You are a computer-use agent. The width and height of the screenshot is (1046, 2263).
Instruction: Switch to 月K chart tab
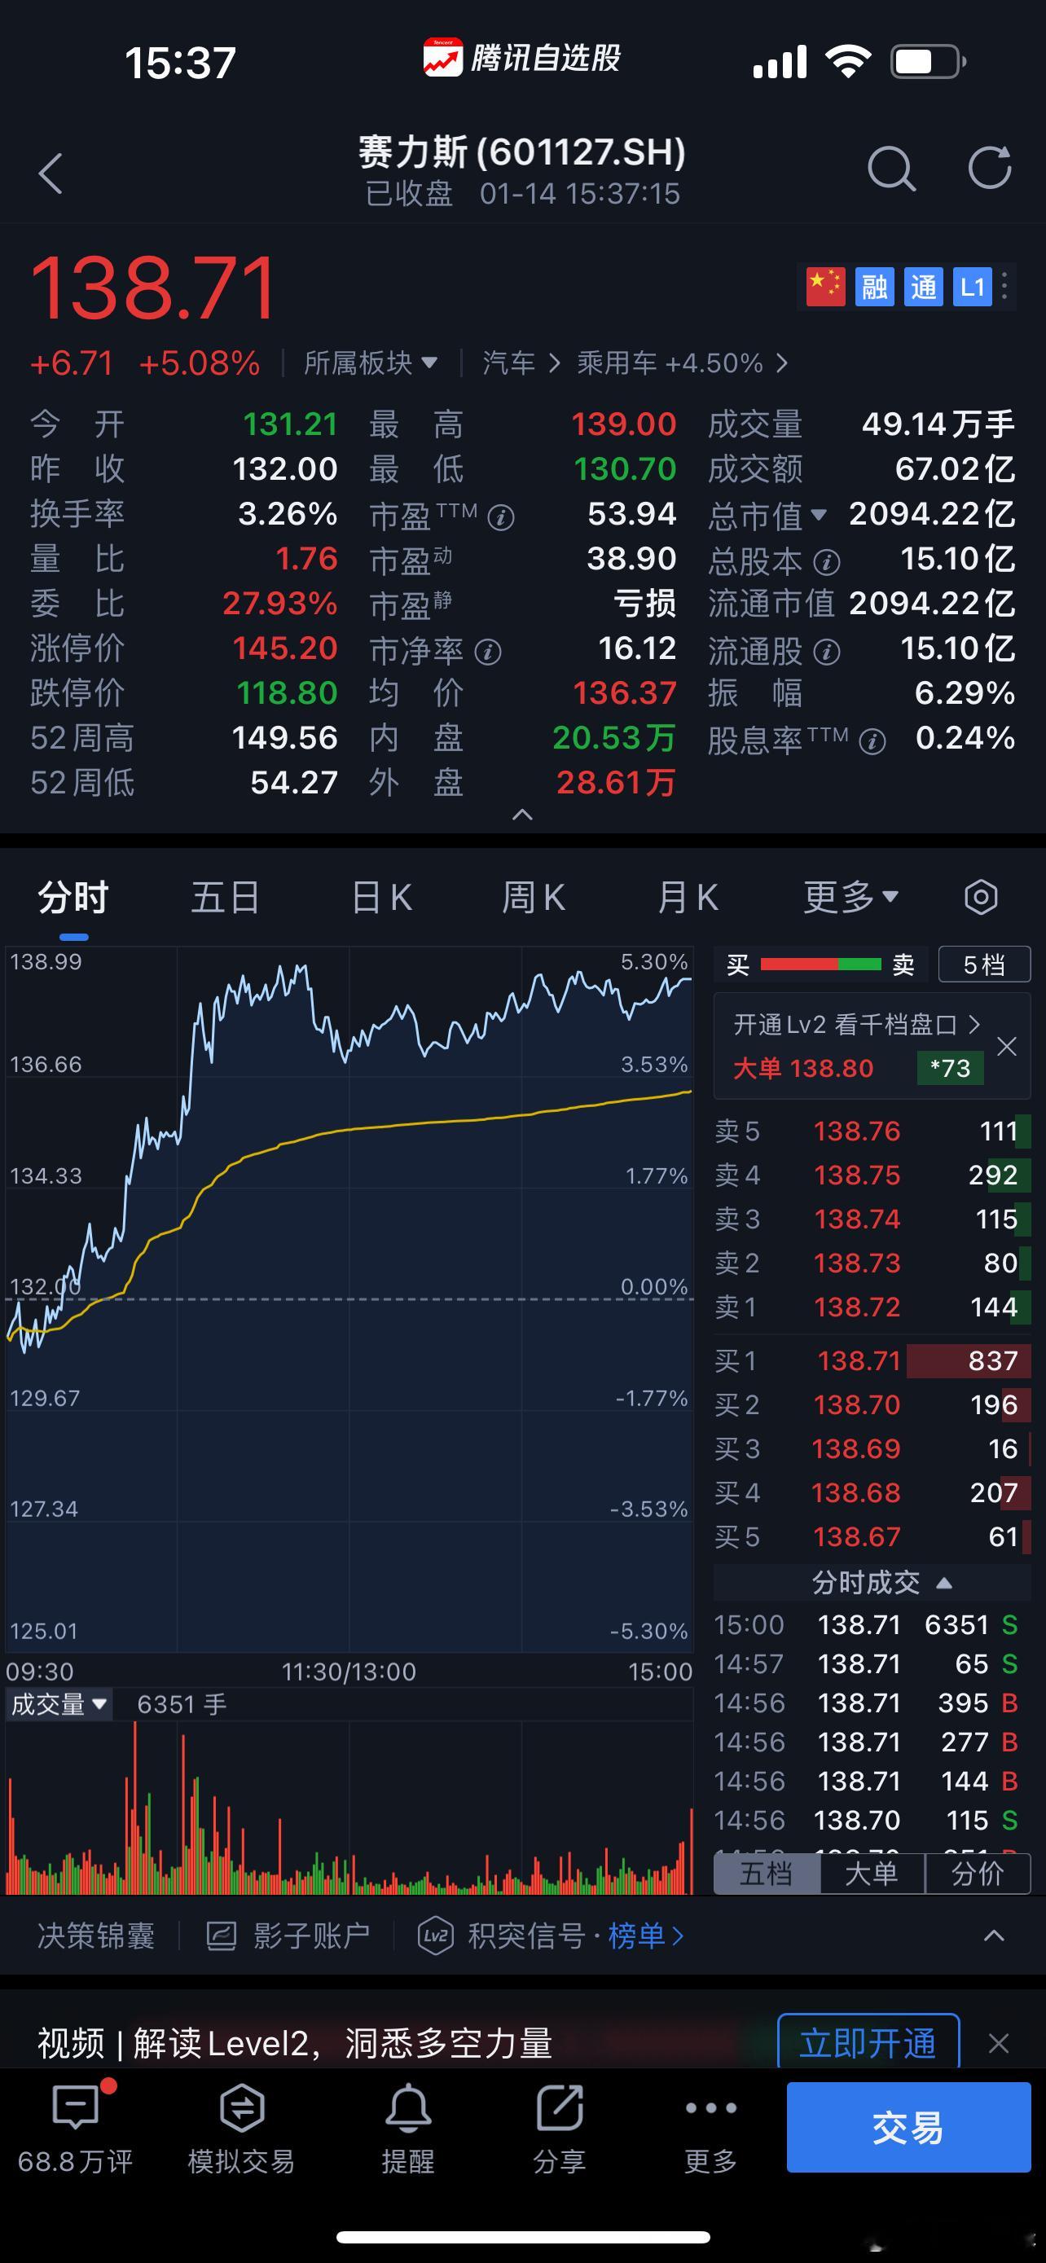pos(688,897)
